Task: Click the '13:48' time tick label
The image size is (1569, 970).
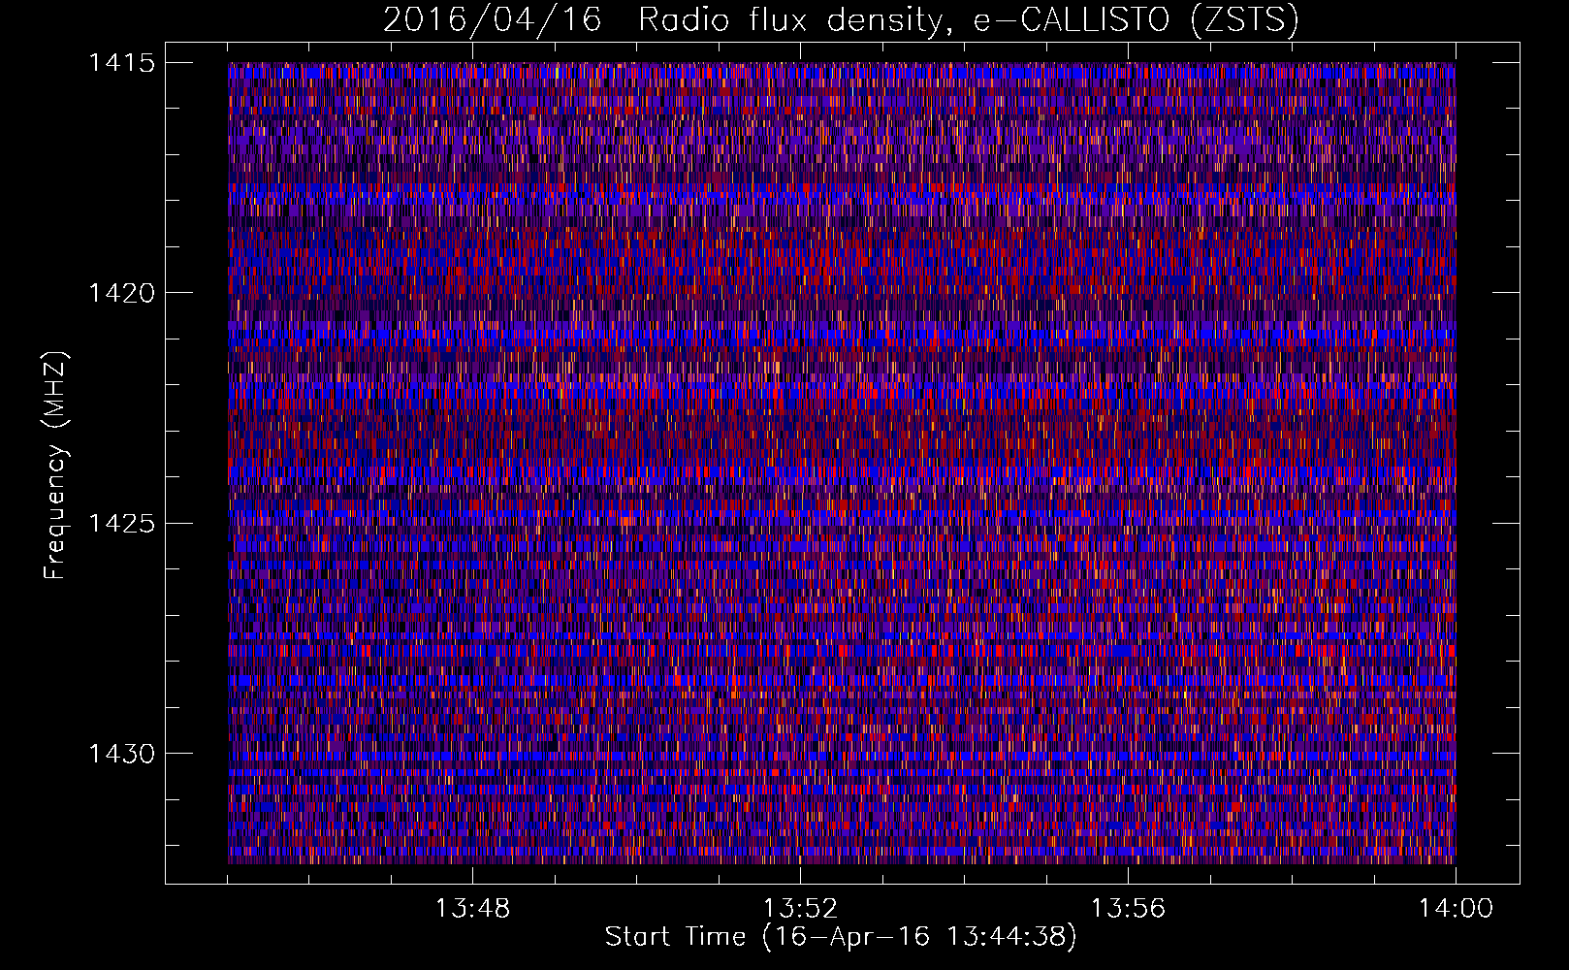Action: coord(472,909)
